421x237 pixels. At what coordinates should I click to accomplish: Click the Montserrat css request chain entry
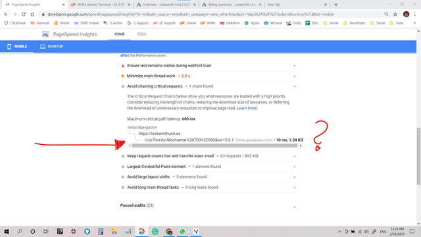(189, 140)
